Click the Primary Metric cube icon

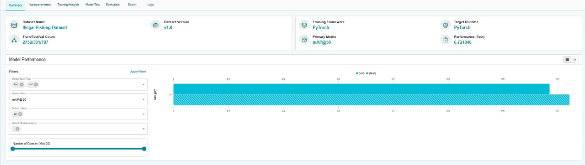coord(304,40)
